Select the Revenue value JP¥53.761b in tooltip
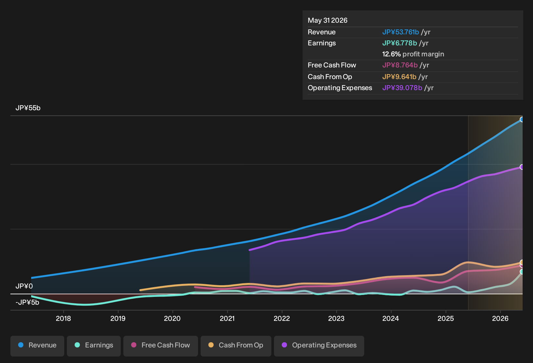 pyautogui.click(x=400, y=32)
